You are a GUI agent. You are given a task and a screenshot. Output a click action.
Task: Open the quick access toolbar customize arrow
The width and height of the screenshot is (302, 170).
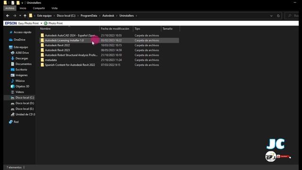coord(22,3)
